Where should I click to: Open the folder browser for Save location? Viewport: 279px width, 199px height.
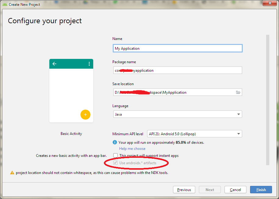tap(238, 92)
